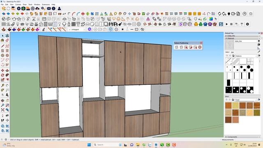Select the Orbit tool

click(x=2, y=100)
